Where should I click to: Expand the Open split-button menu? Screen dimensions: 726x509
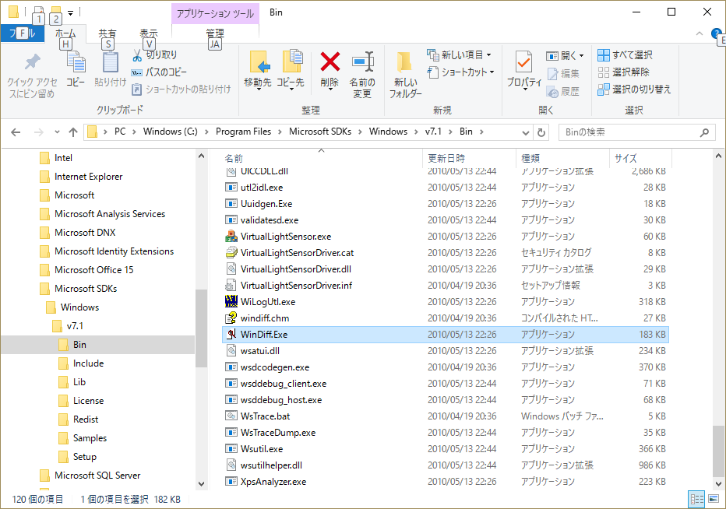[x=580, y=54]
